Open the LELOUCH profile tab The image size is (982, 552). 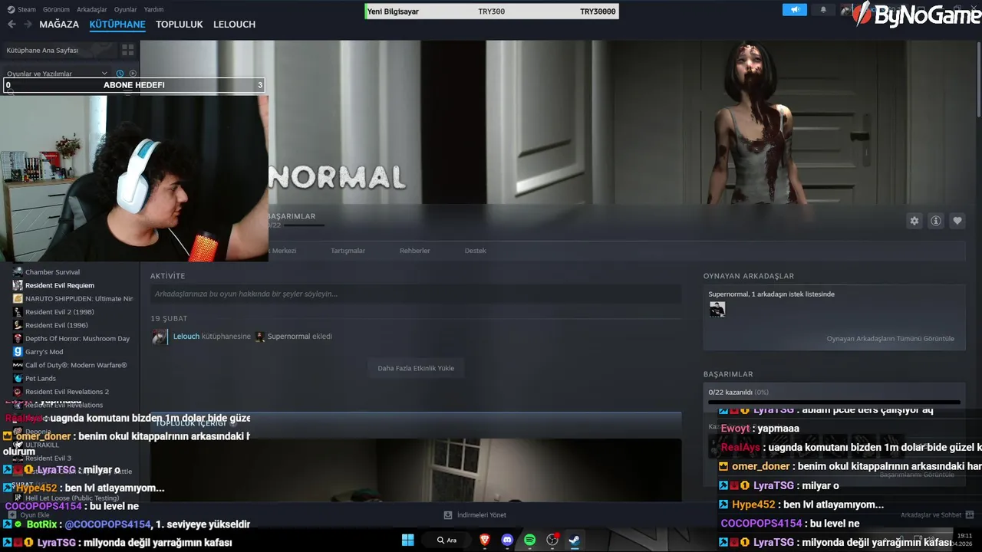pyautogui.click(x=234, y=25)
